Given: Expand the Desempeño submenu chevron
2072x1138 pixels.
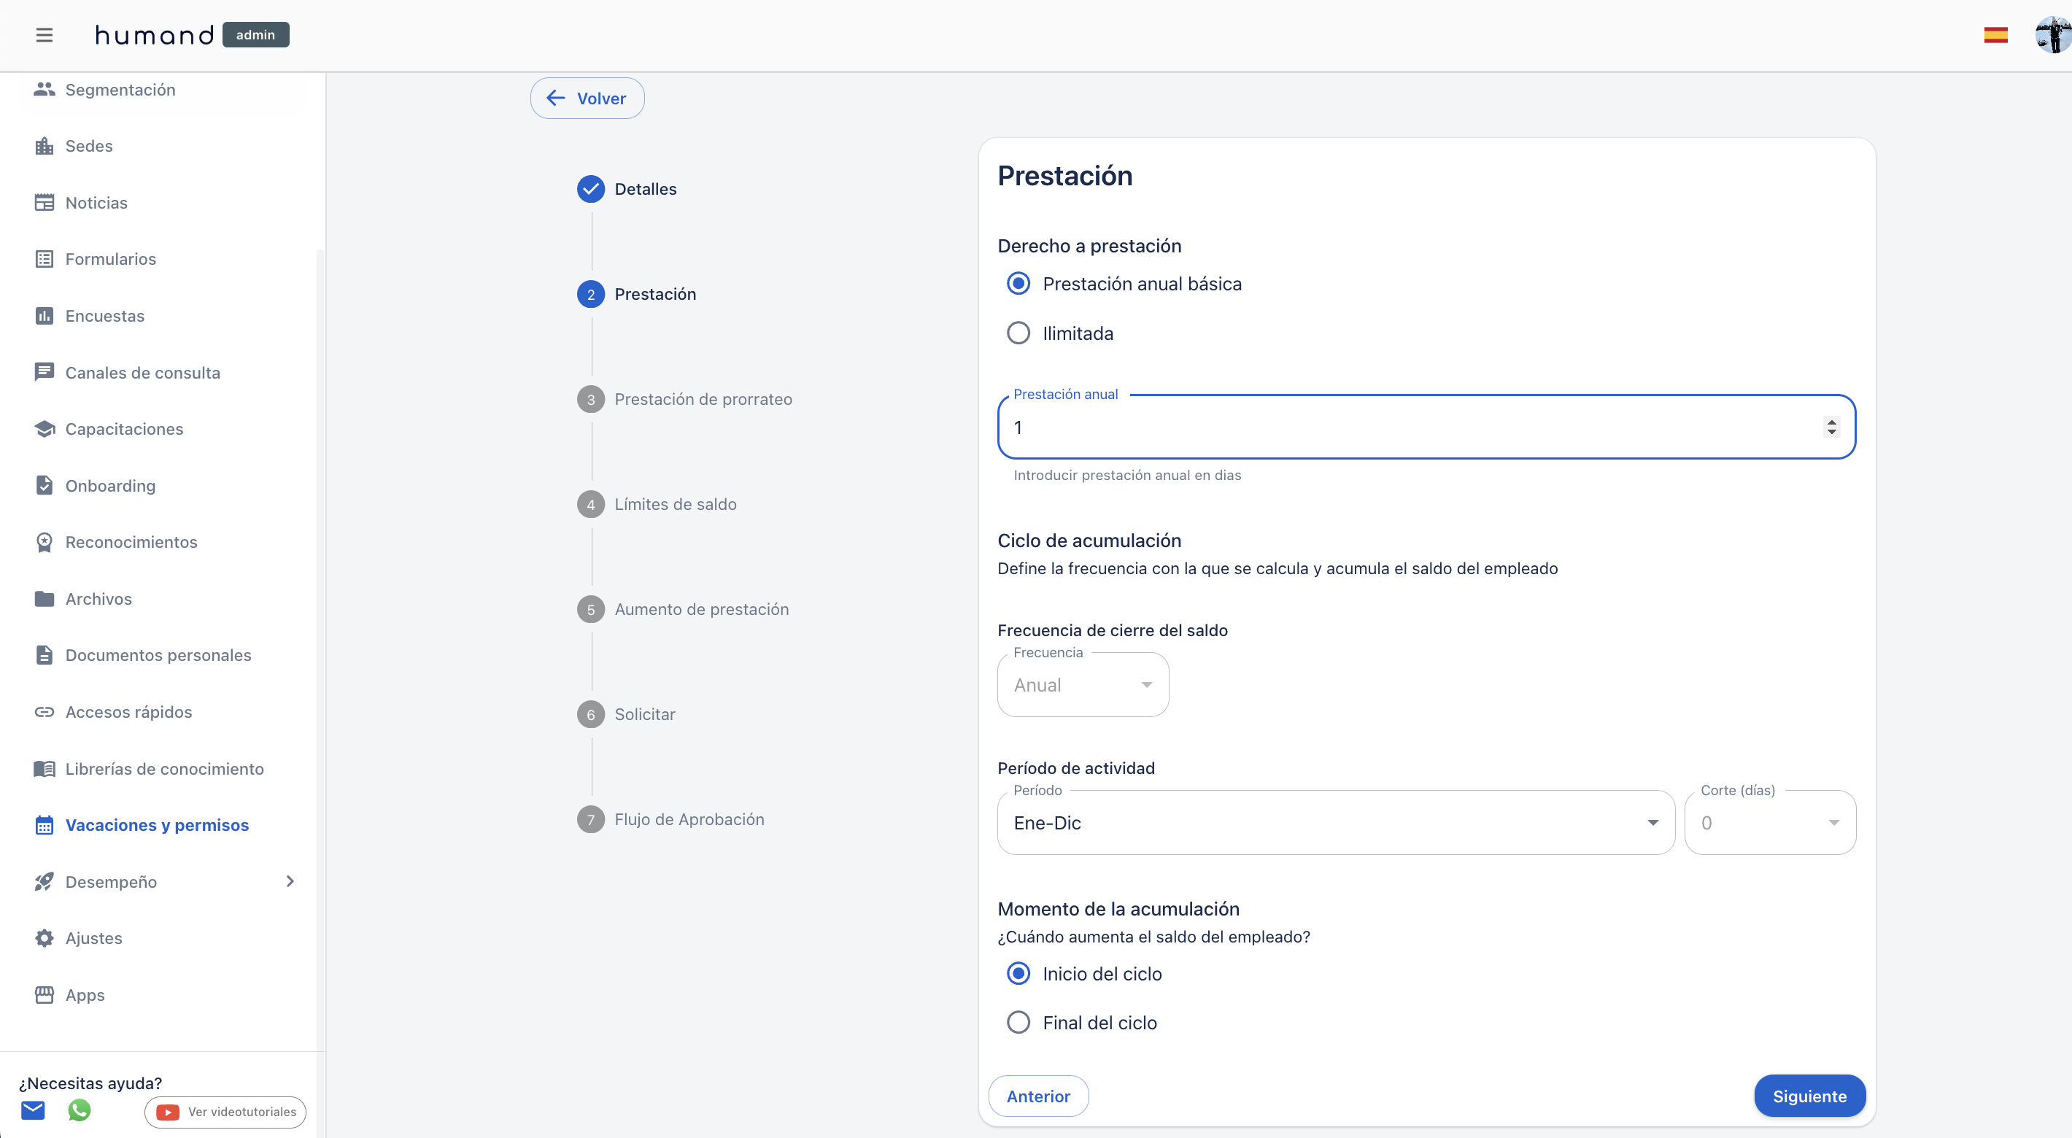Looking at the screenshot, I should [290, 881].
